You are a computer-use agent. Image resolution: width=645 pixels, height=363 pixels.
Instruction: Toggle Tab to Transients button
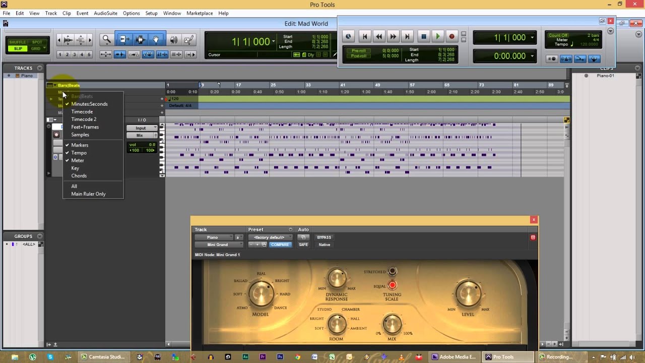(120, 54)
